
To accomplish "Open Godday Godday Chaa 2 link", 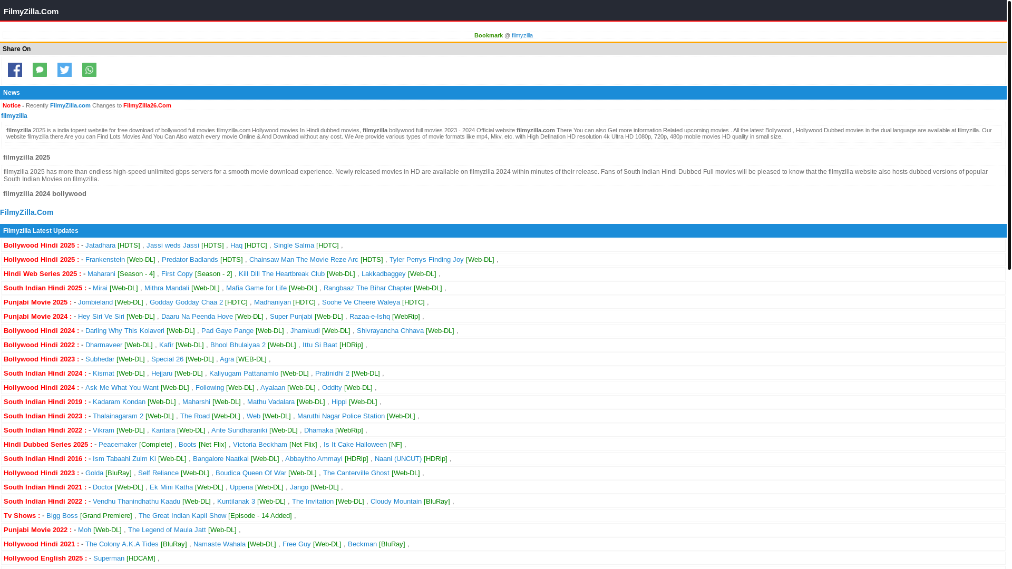I will (x=186, y=302).
